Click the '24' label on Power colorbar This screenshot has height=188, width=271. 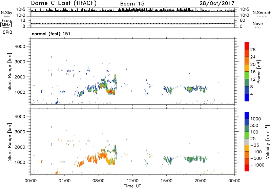click(253, 57)
